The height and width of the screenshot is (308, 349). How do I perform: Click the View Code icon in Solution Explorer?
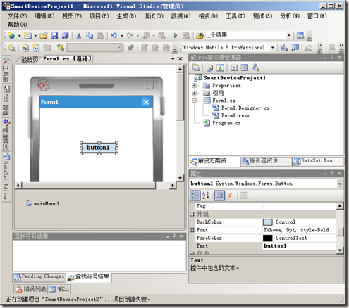233,68
